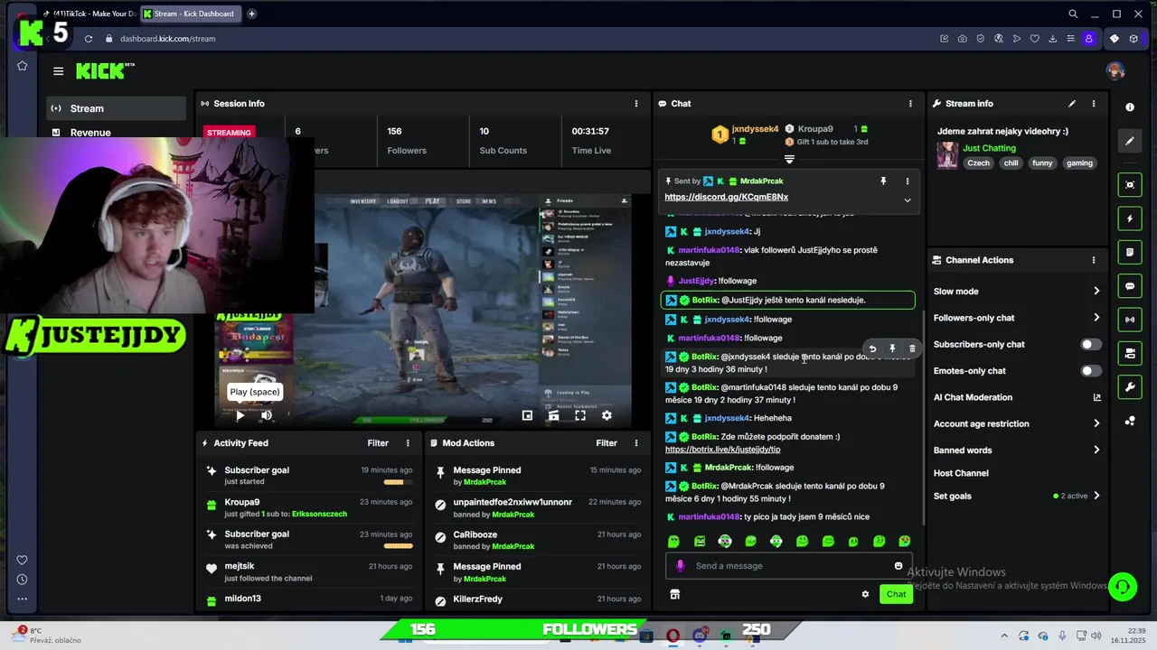Open Mod Actions Filter

coord(607,443)
